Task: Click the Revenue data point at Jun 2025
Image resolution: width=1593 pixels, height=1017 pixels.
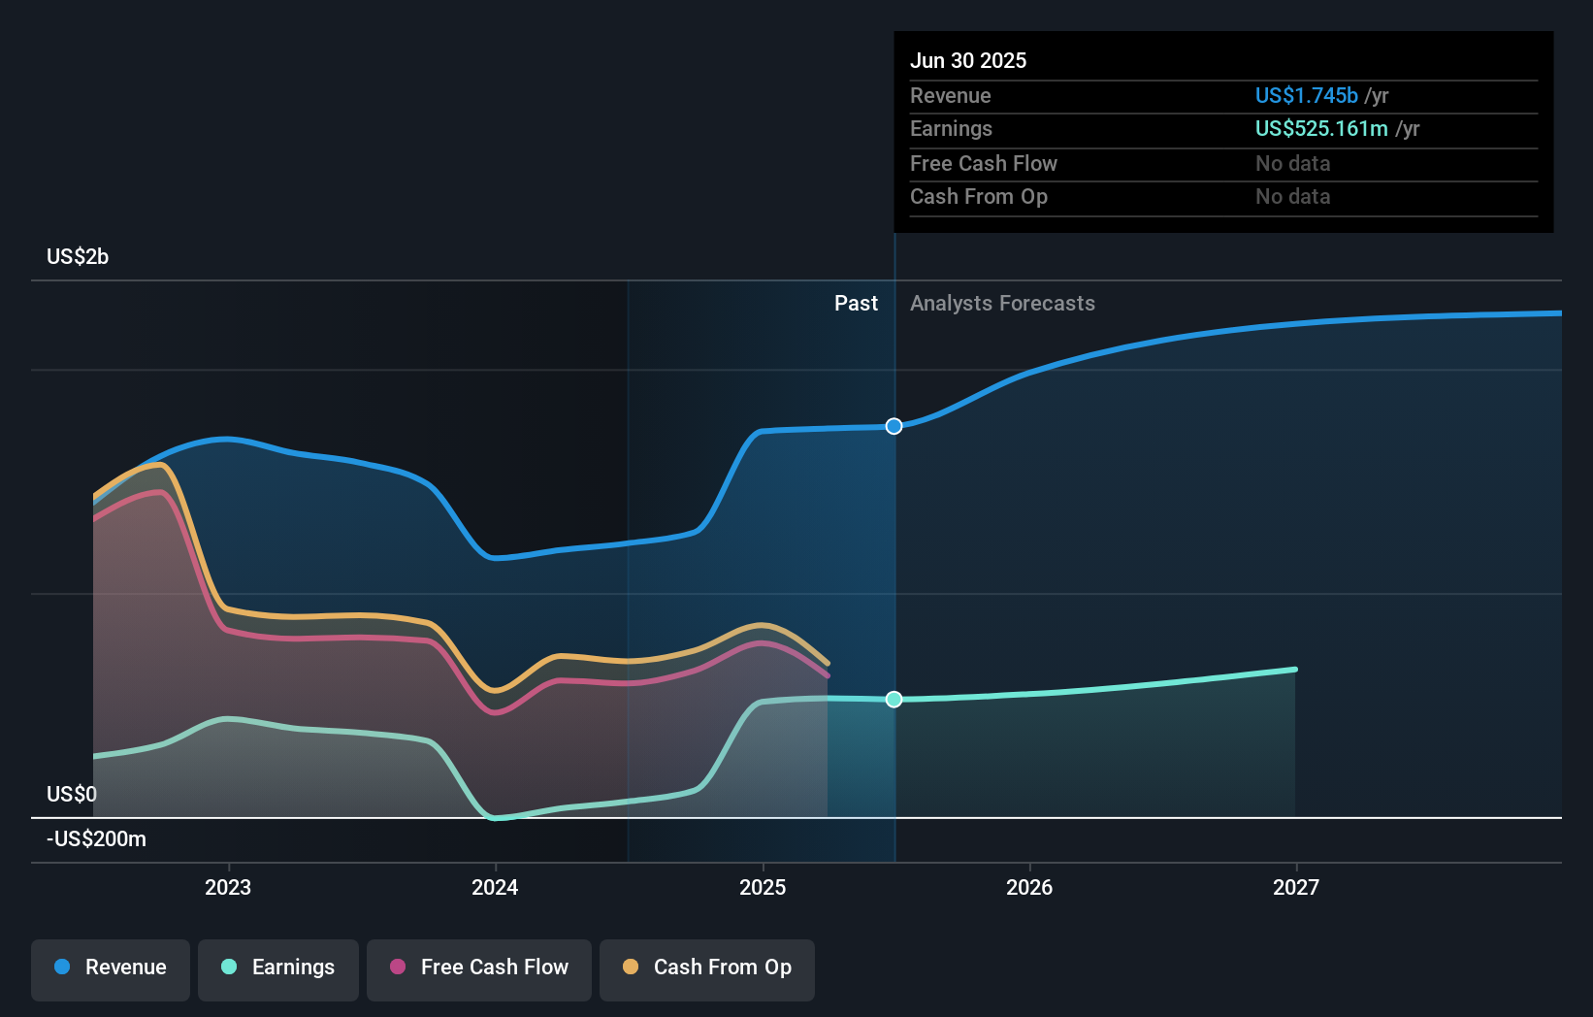Action: 894,426
